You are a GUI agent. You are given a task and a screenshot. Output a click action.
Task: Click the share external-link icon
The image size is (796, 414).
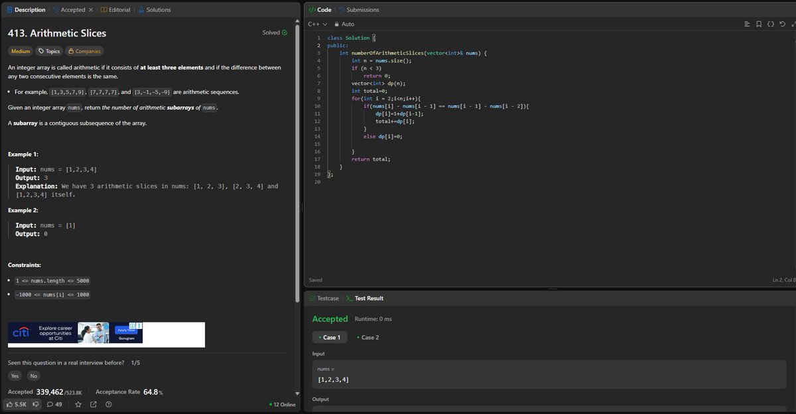[x=93, y=404]
